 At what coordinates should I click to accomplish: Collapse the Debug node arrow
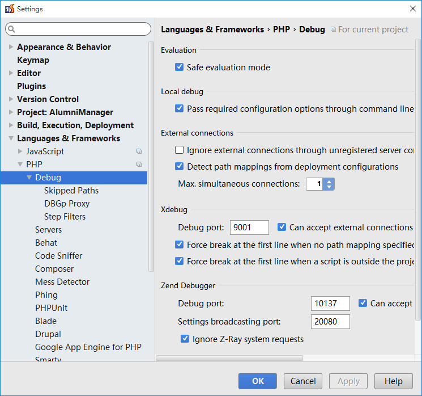click(29, 178)
